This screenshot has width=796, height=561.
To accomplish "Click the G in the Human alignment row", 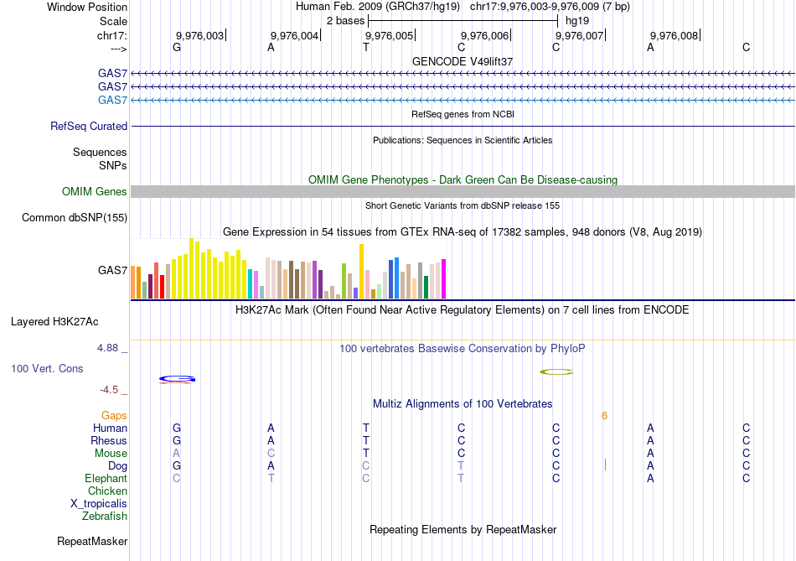I will click(177, 429).
